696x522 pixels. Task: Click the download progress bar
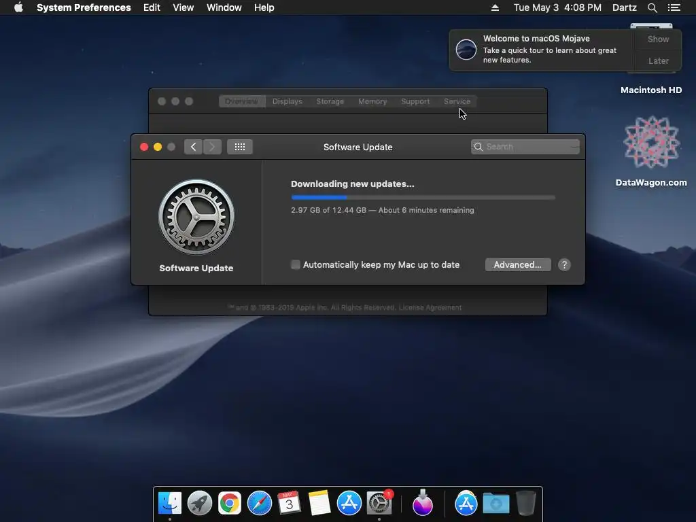coord(423,197)
